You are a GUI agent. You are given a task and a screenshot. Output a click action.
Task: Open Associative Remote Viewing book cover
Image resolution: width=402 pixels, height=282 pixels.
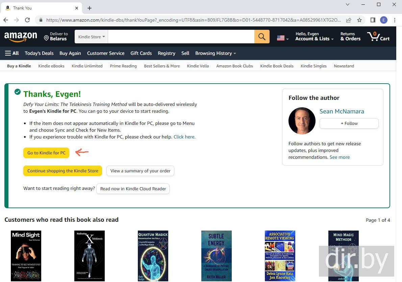(280, 256)
